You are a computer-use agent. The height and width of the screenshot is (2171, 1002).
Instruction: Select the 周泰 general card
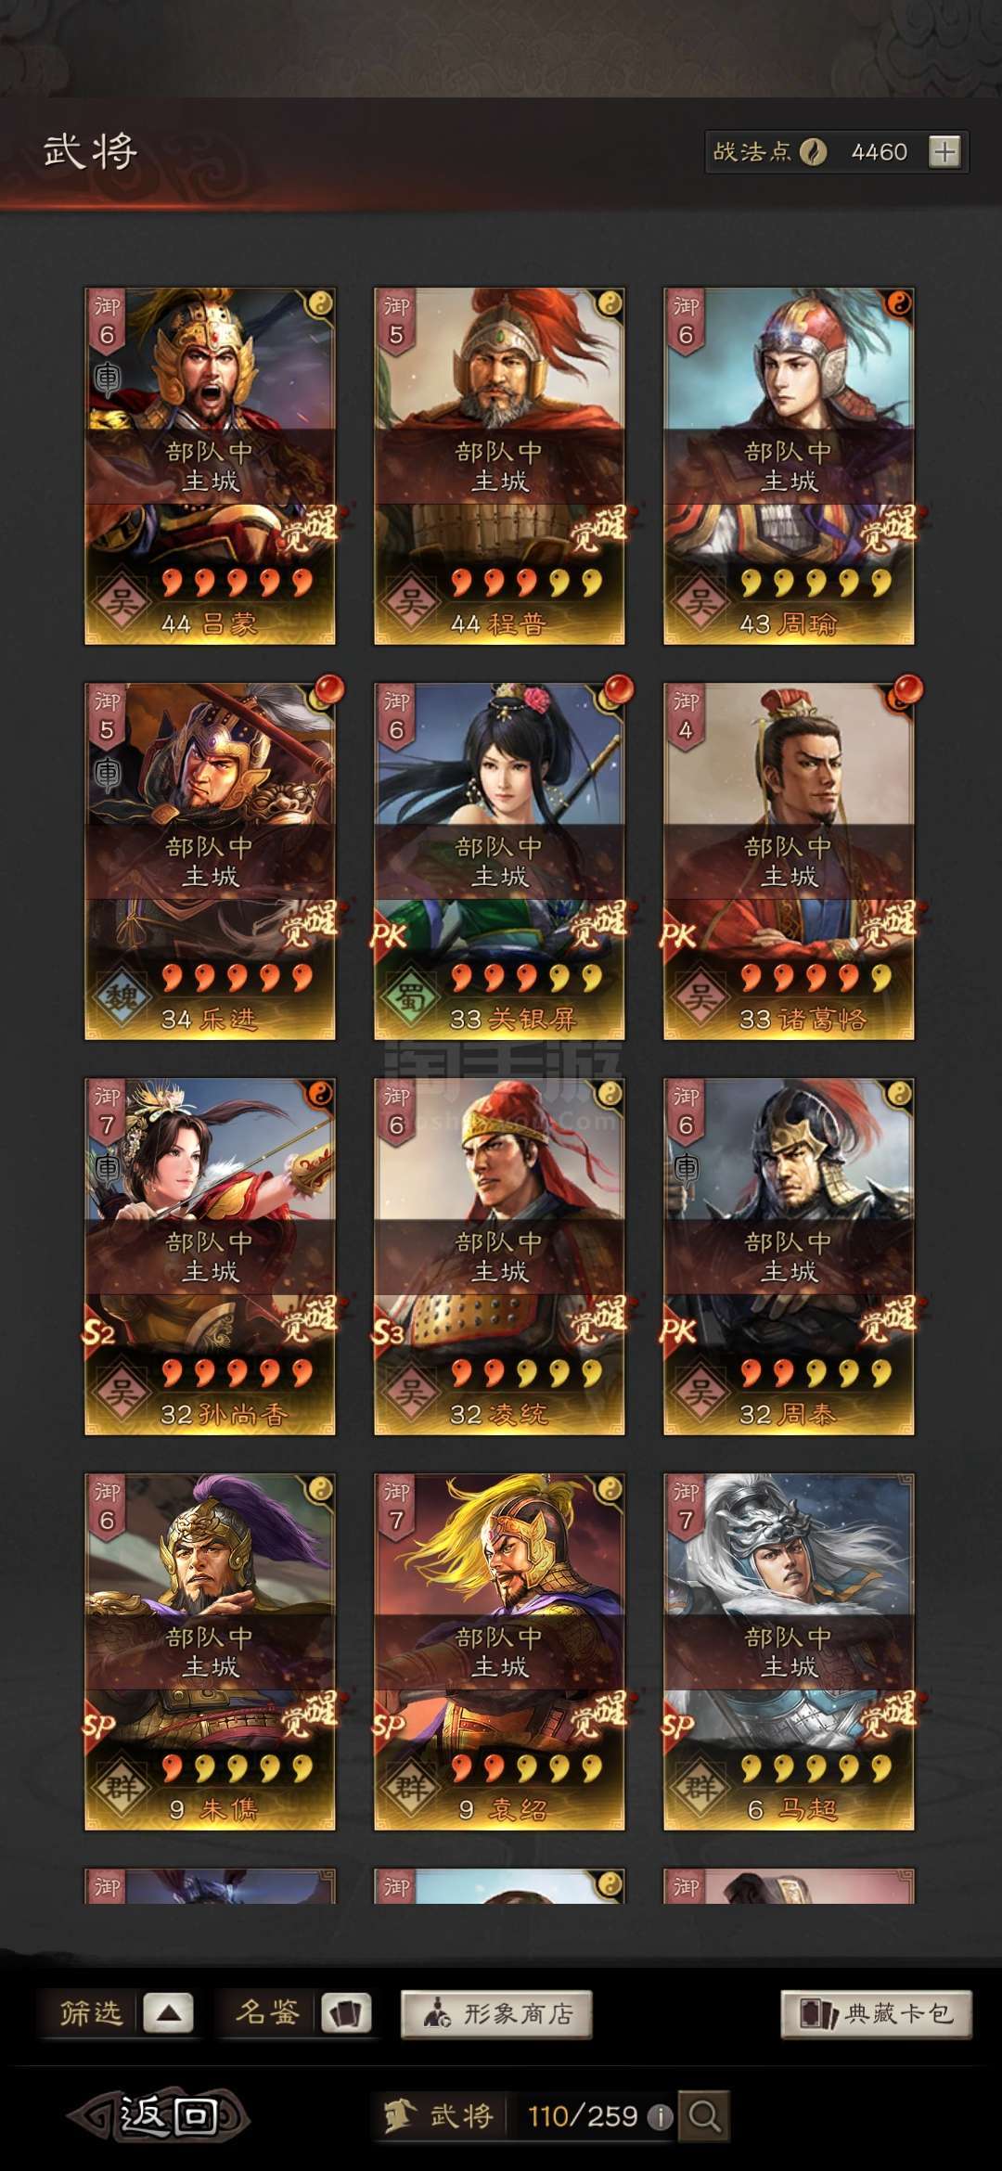pyautogui.click(x=789, y=1256)
